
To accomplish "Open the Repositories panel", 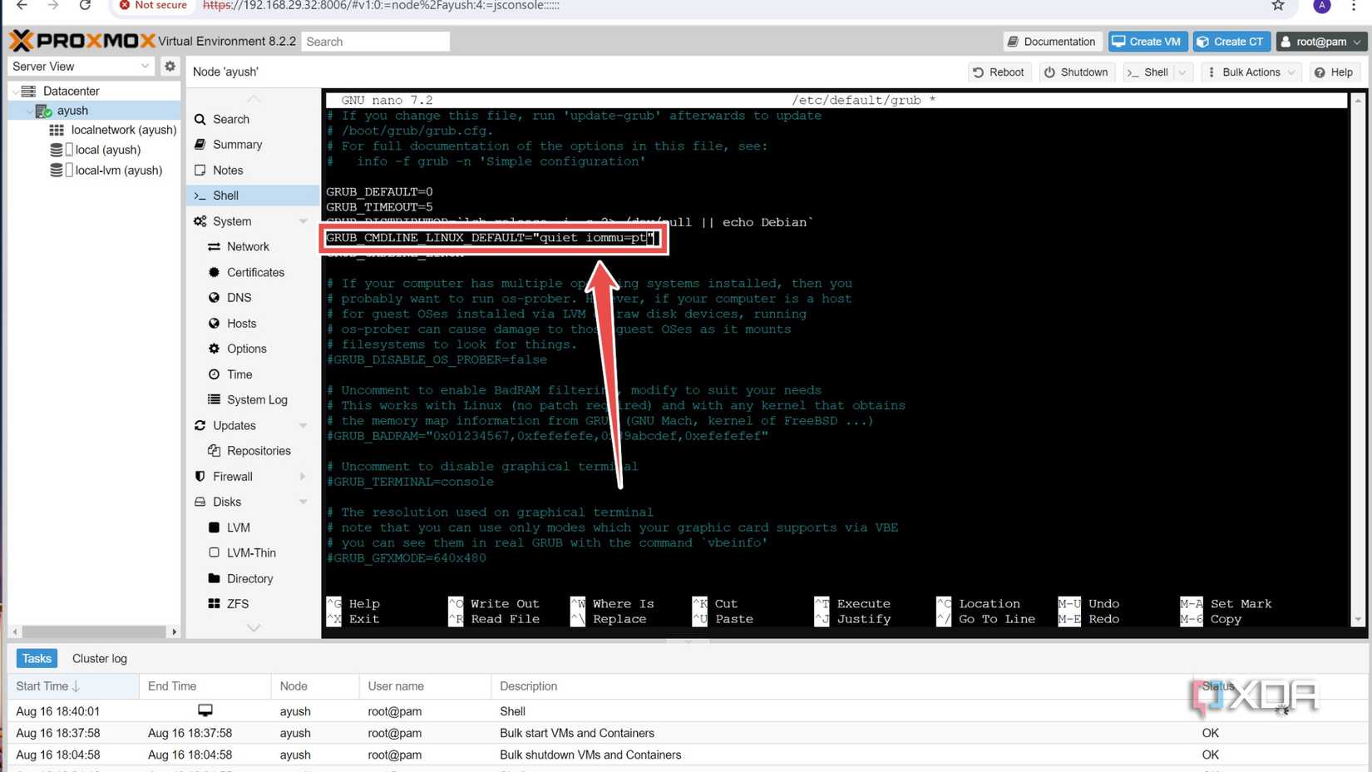I will [259, 450].
